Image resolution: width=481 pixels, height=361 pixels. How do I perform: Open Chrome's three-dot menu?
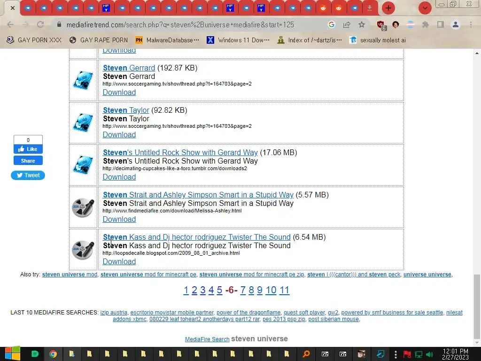(x=471, y=24)
